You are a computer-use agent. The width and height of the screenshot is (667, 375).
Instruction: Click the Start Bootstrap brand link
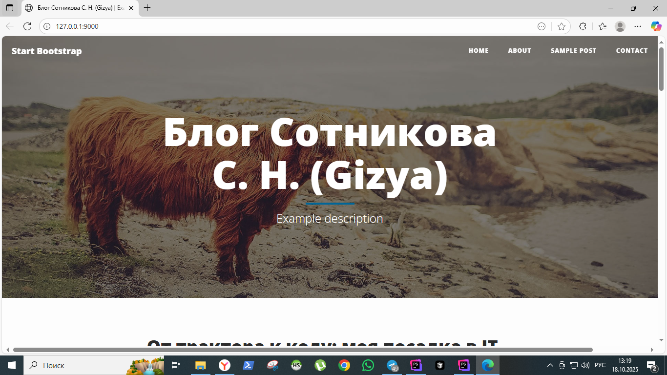click(47, 51)
